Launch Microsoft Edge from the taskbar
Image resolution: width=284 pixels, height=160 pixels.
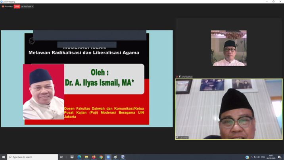point(79,157)
